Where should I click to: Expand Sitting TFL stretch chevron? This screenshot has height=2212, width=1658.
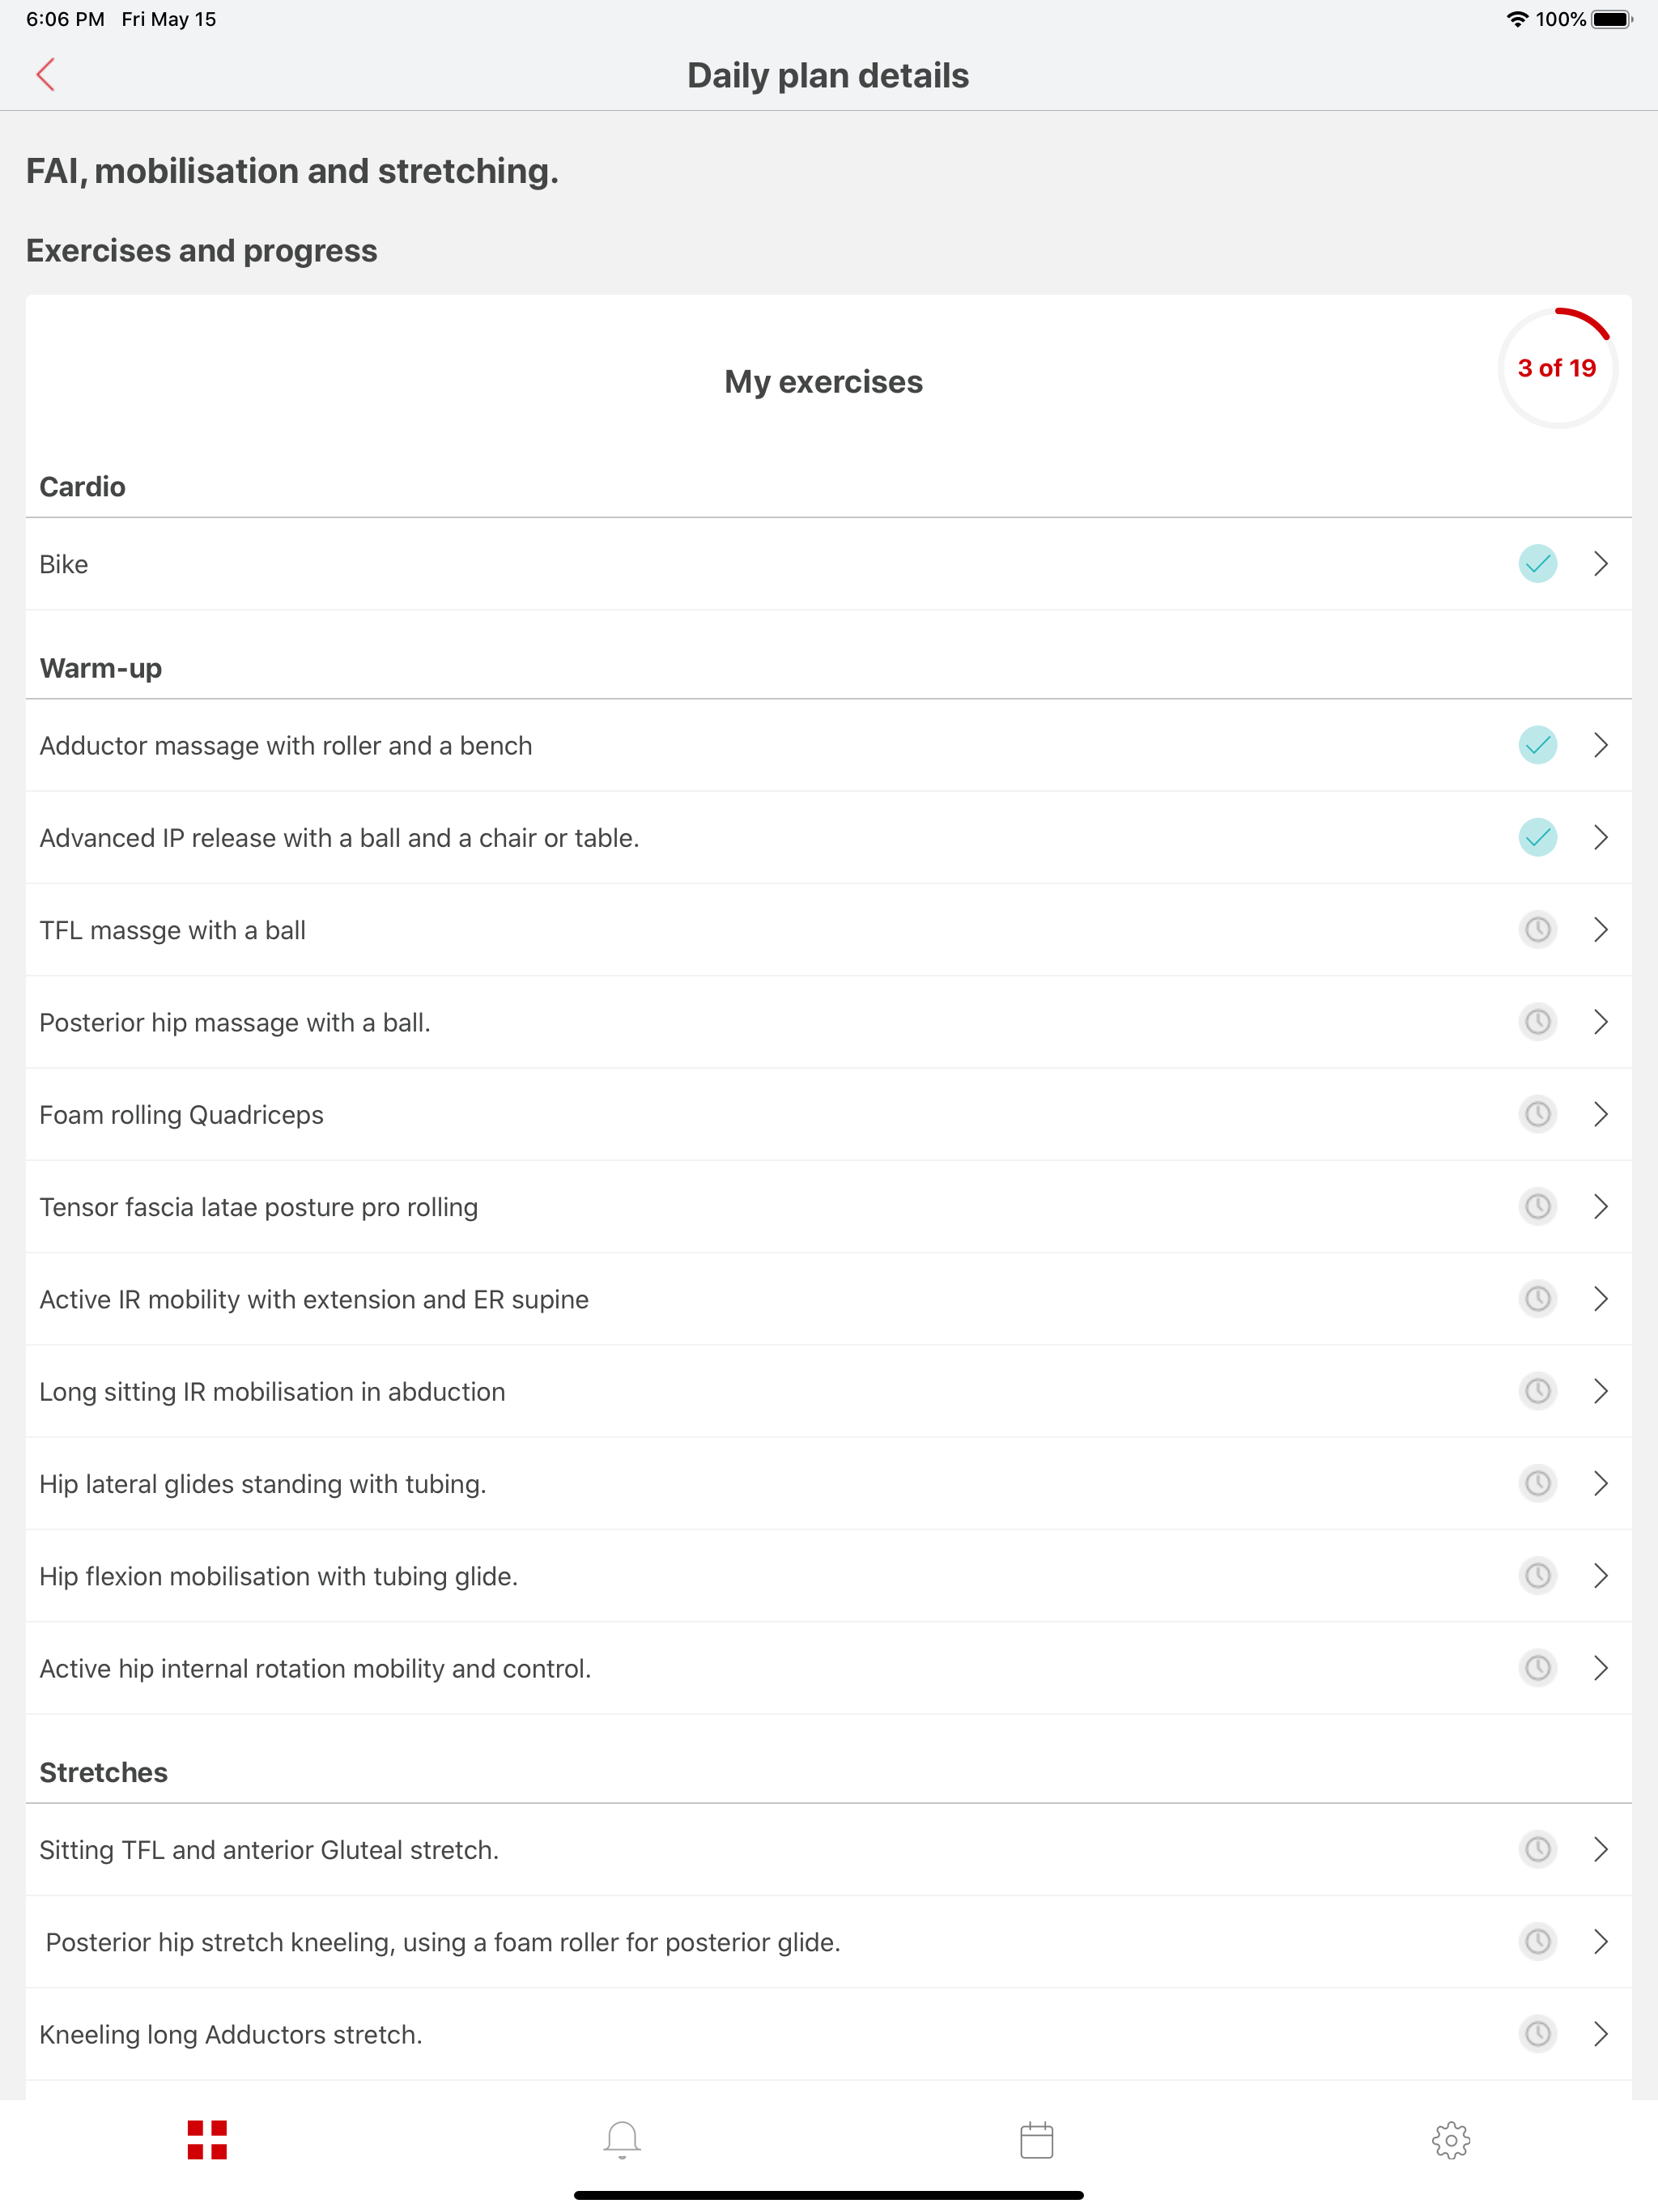coord(1600,1849)
